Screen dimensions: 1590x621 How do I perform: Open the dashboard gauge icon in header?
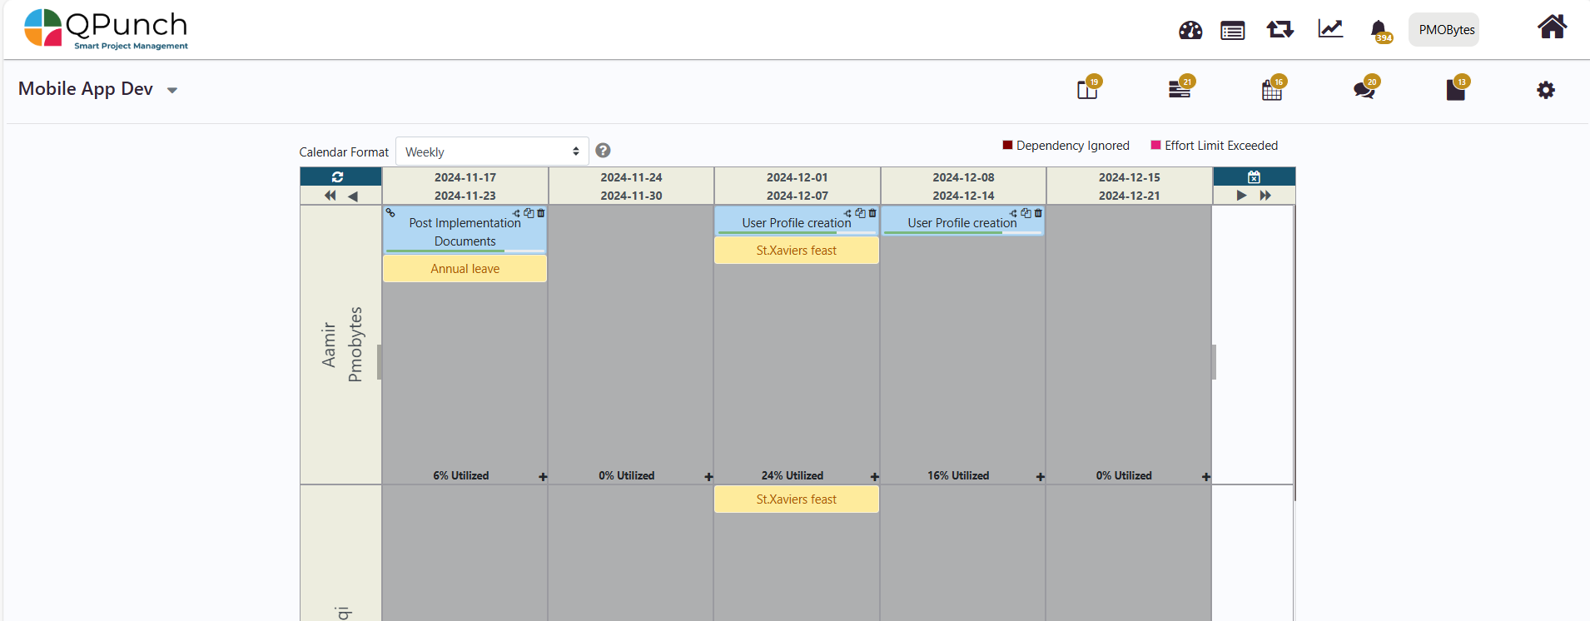1190,31
